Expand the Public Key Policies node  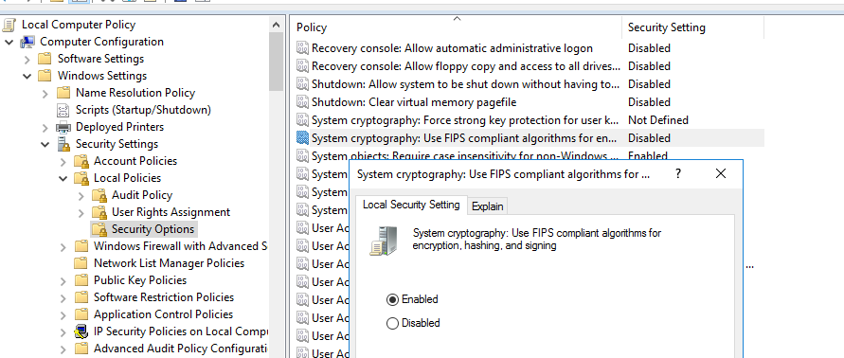pos(63,281)
